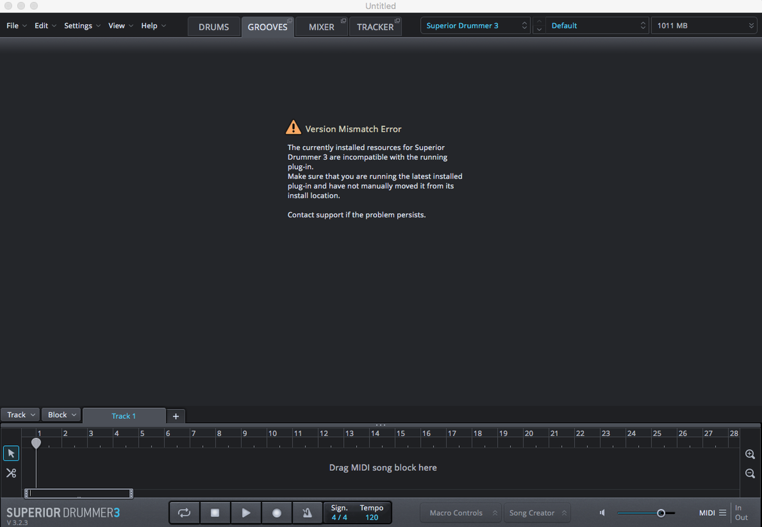
Task: Step to the next preset arrow
Action: coord(539,30)
